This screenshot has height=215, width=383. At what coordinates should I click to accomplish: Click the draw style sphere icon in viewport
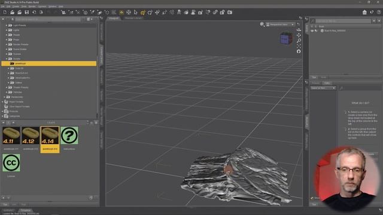262,24
